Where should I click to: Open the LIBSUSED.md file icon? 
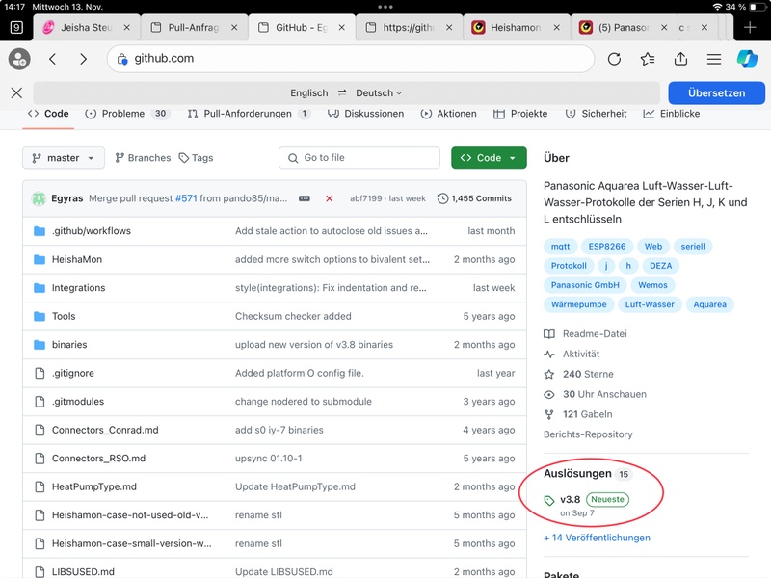pyautogui.click(x=40, y=571)
